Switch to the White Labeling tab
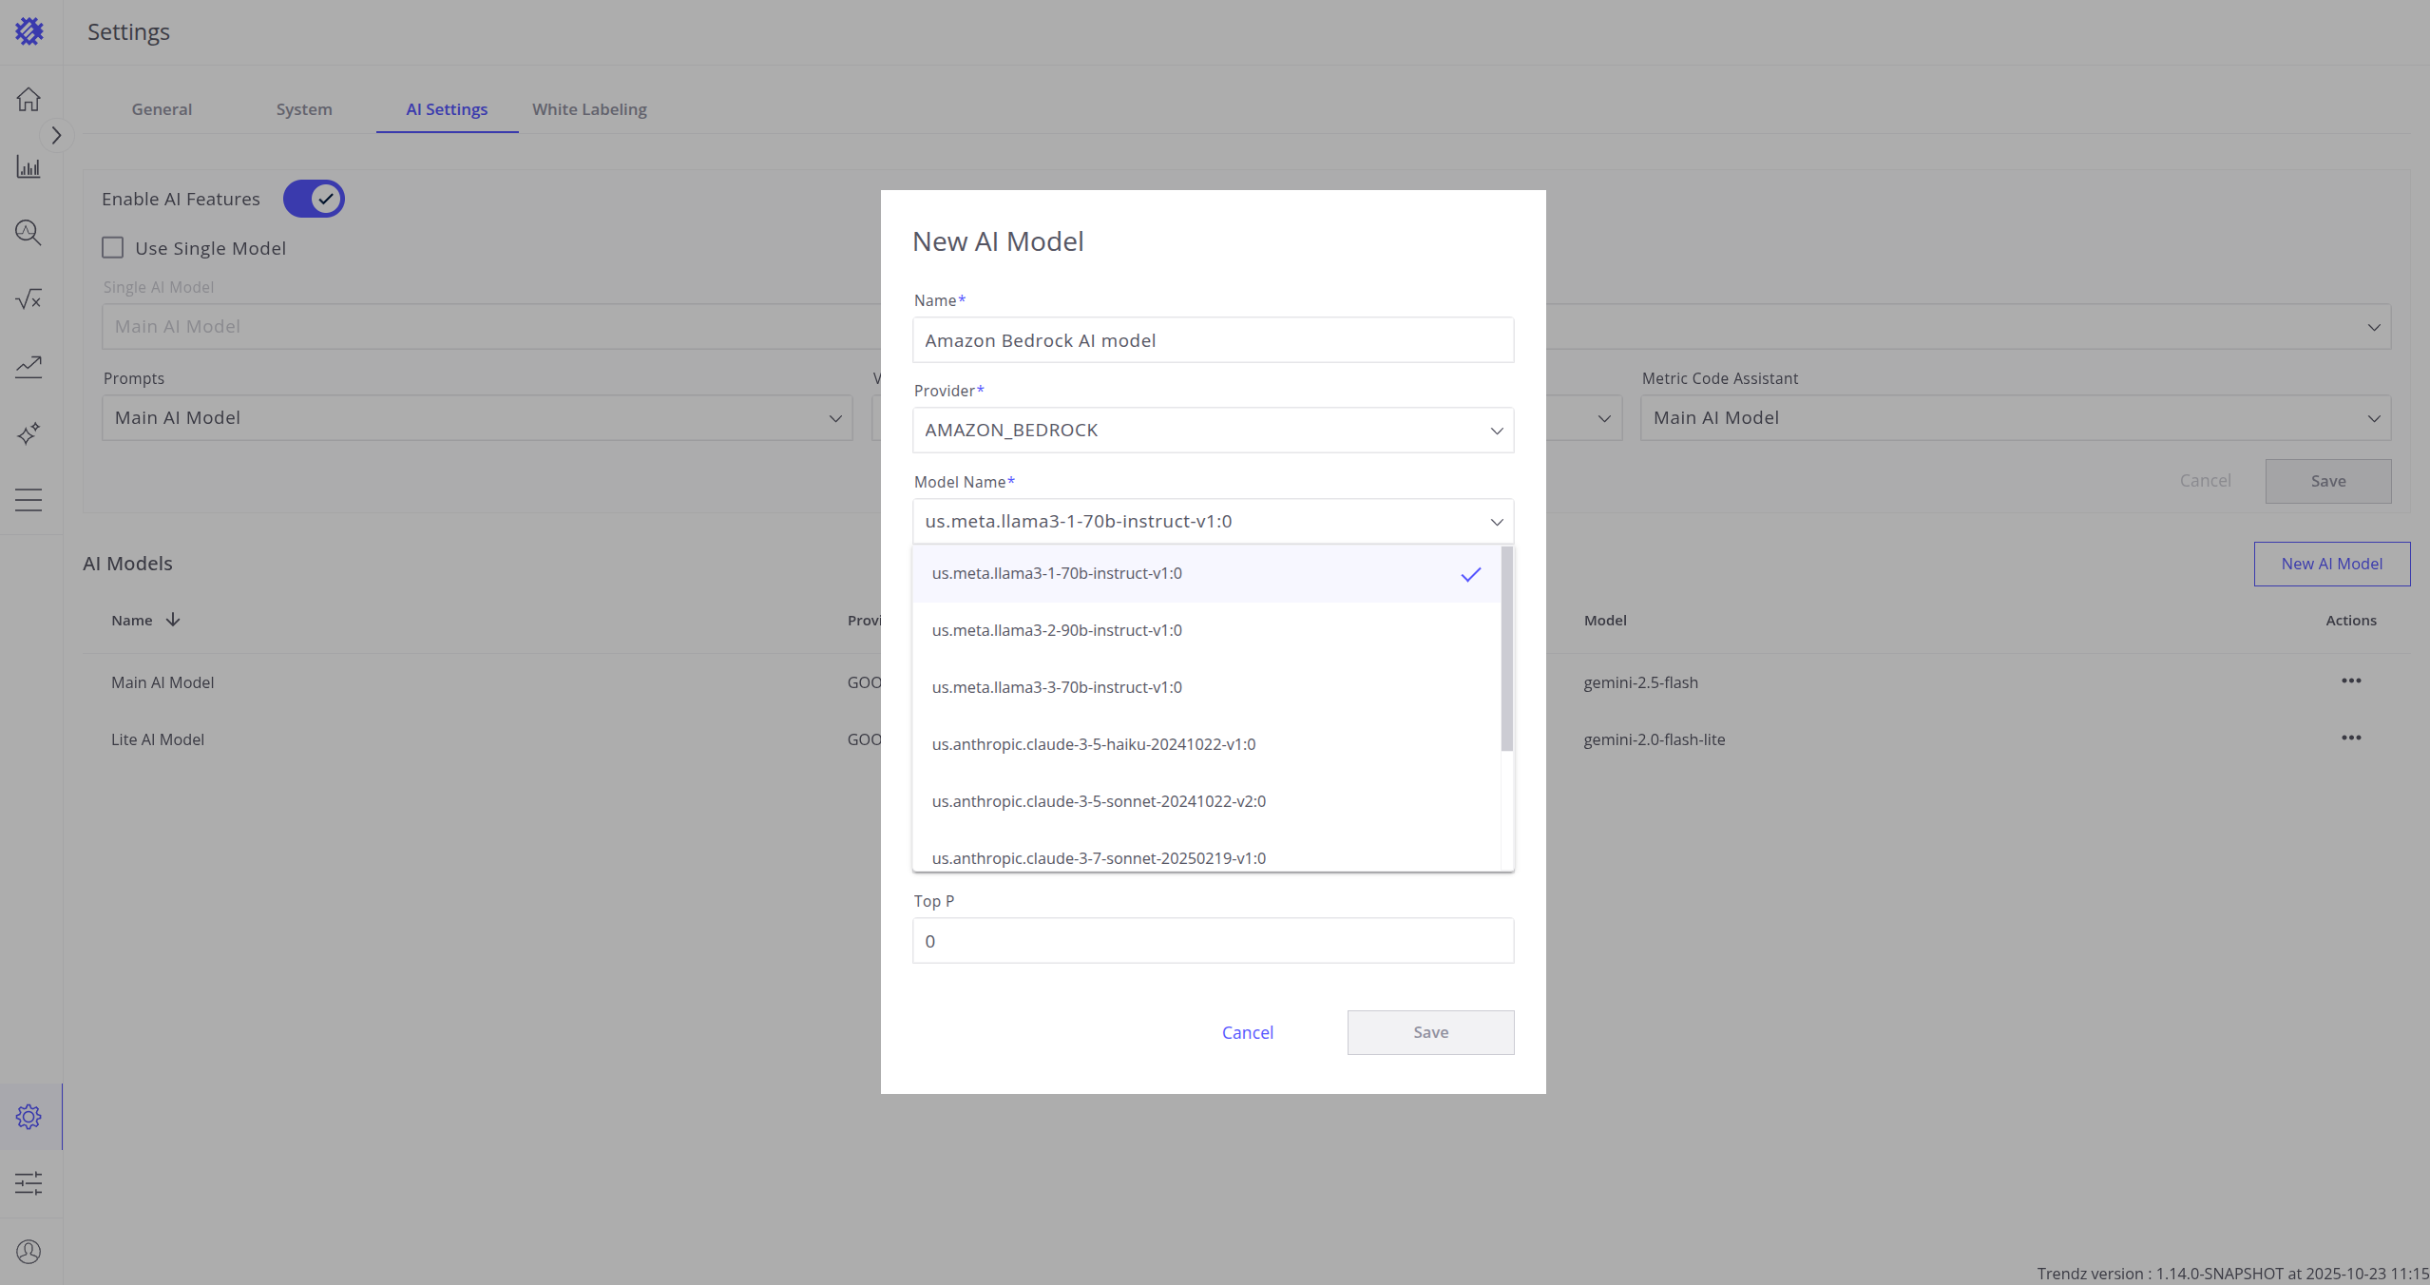The width and height of the screenshot is (2430, 1285). coord(589,109)
